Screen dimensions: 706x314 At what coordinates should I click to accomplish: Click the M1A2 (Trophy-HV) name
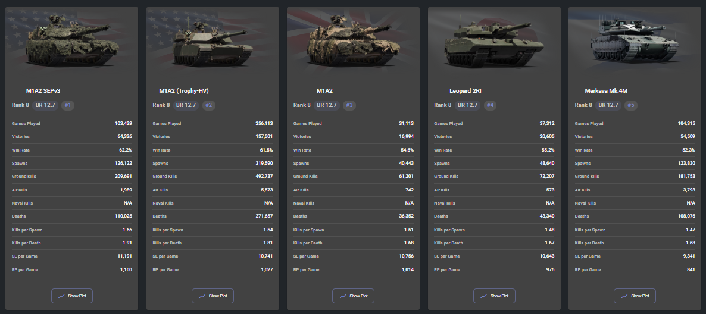pyautogui.click(x=184, y=91)
